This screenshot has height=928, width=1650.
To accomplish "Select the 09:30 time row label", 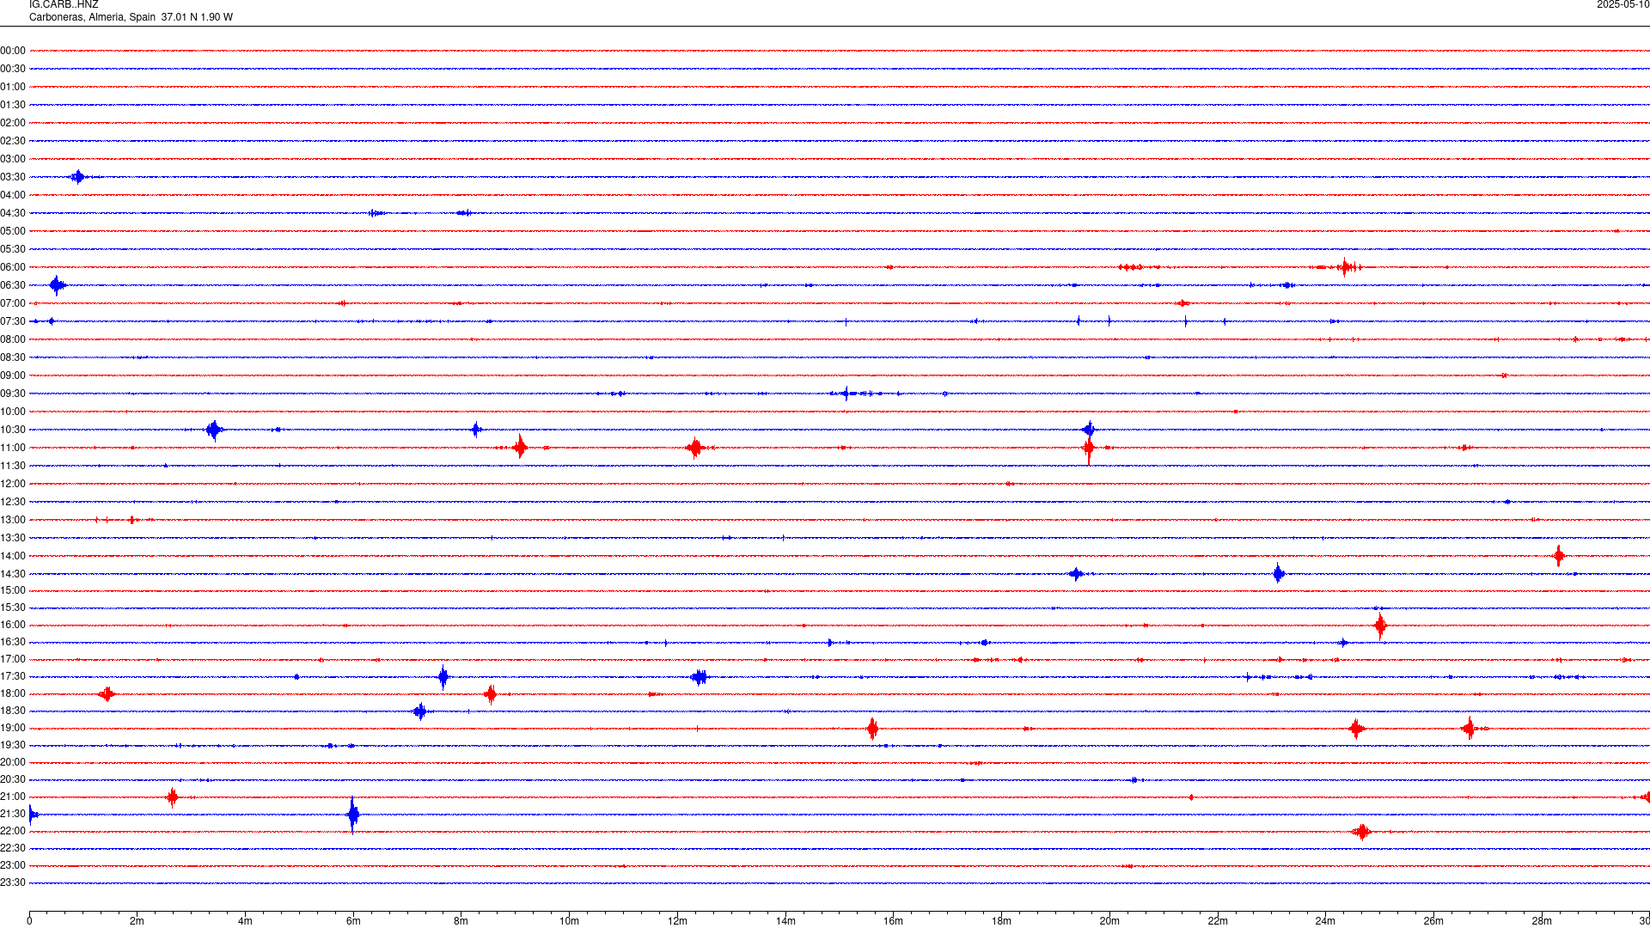I will pos(13,394).
